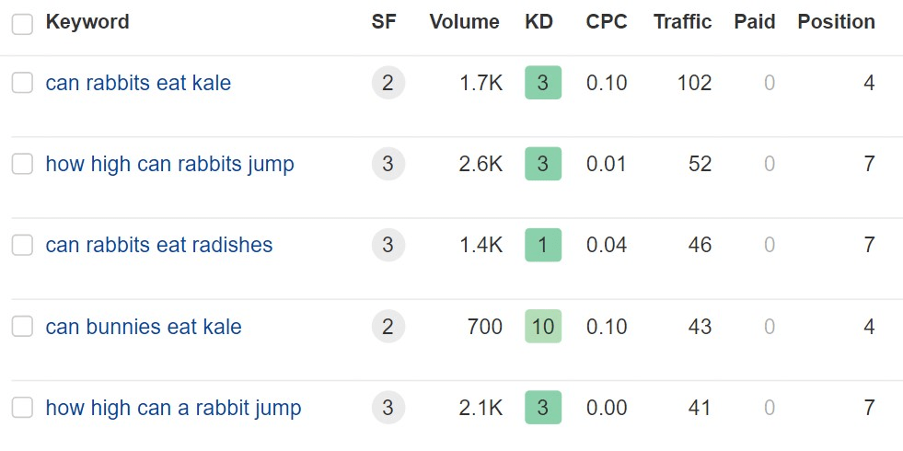
Task: Toggle the select-all checkbox in header
Action: point(22,23)
